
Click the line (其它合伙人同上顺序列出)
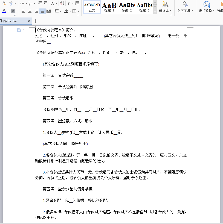[65, 144]
